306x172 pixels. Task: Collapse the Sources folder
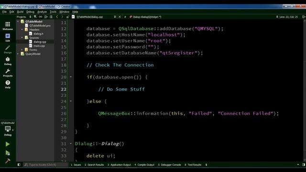[x=22, y=38]
